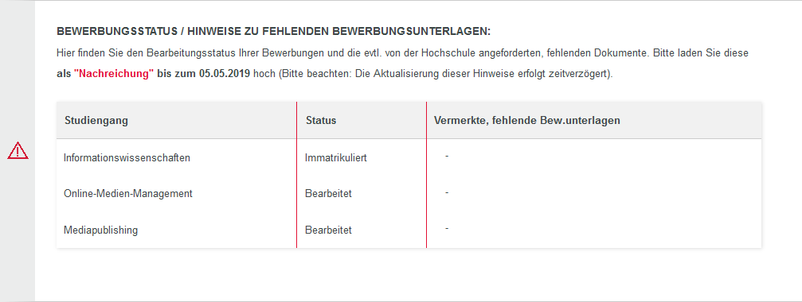Click the dash note for Informationswissenschaften
This screenshot has height=302, width=802.
(447, 156)
